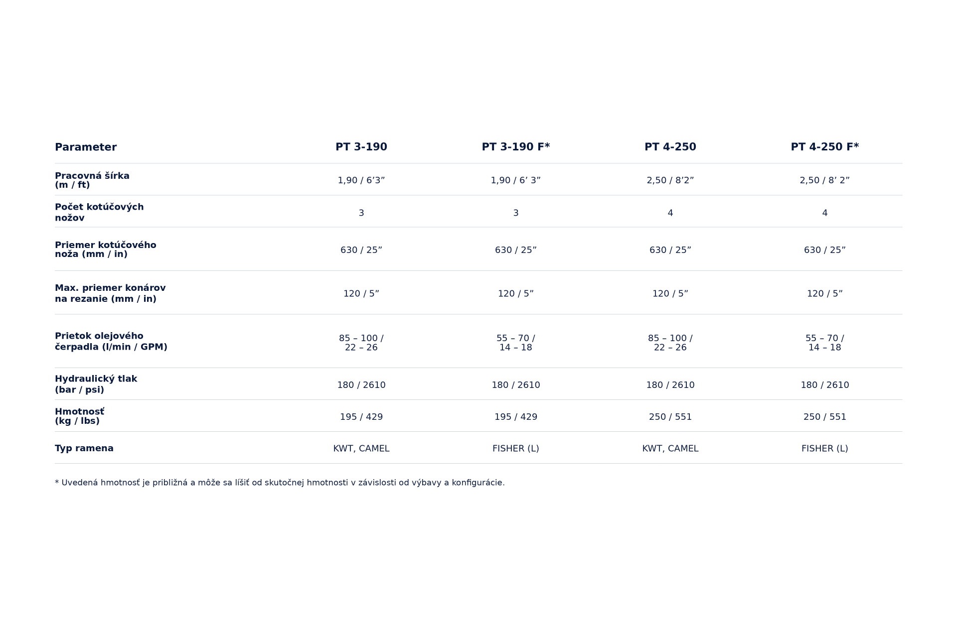Click the 2,50 / 8’2” width value for PT 4-250
957x630 pixels.
click(670, 180)
